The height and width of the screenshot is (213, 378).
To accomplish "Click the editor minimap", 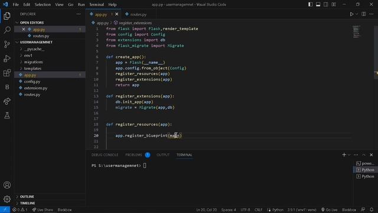I will pyautogui.click(x=357, y=31).
